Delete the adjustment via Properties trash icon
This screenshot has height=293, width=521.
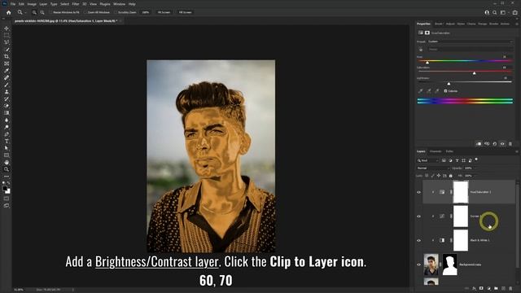510,144
